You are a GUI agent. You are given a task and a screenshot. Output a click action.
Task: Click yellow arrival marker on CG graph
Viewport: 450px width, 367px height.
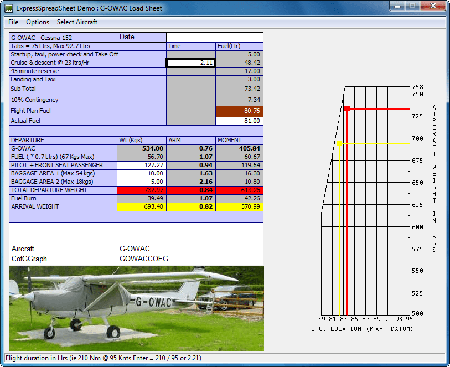click(339, 143)
